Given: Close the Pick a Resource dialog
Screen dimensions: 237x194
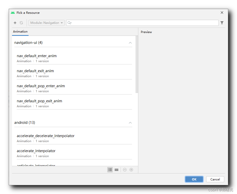Looking at the screenshot, I should 222,13.
